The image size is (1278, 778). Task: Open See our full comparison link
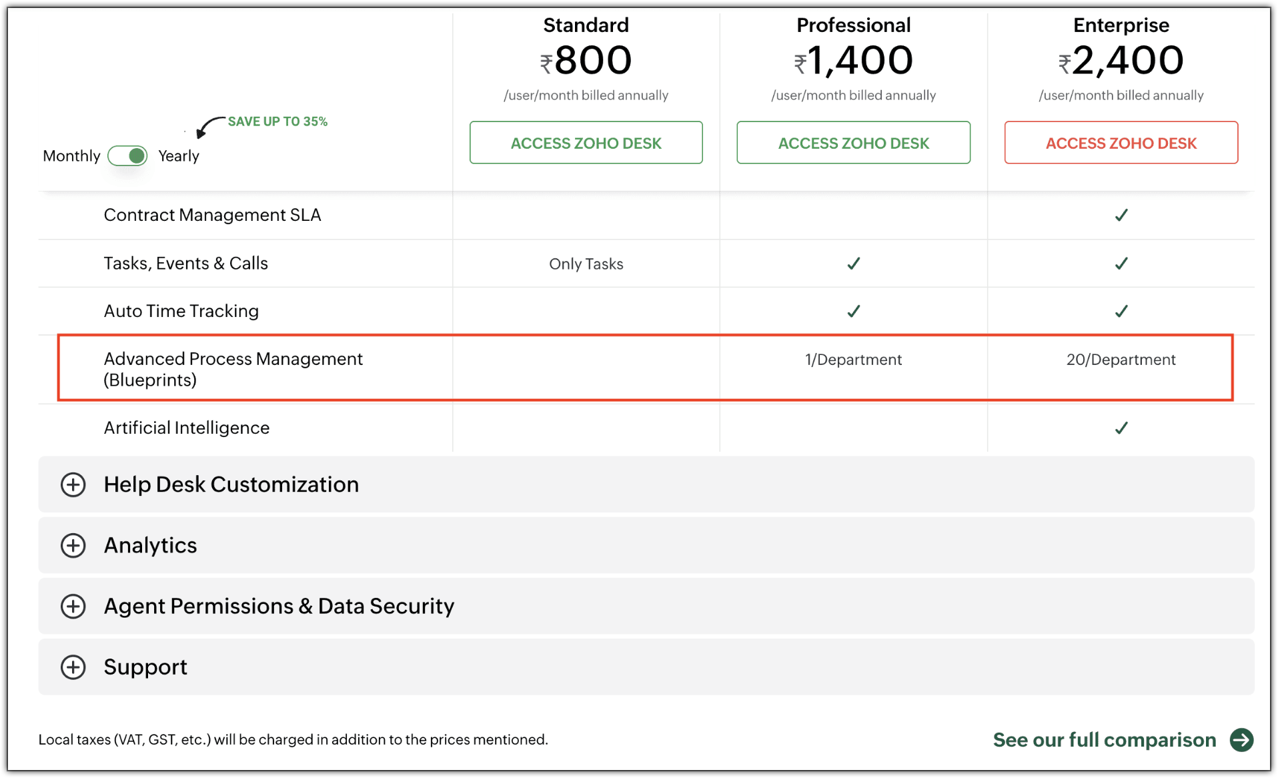1104,740
